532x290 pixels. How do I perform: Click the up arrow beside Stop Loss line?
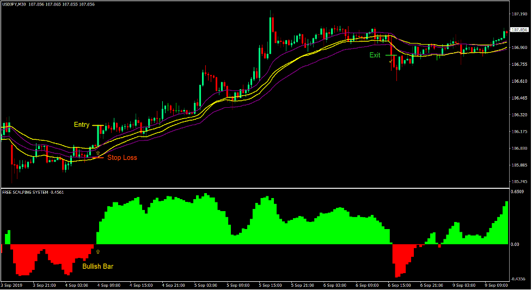[x=98, y=153]
